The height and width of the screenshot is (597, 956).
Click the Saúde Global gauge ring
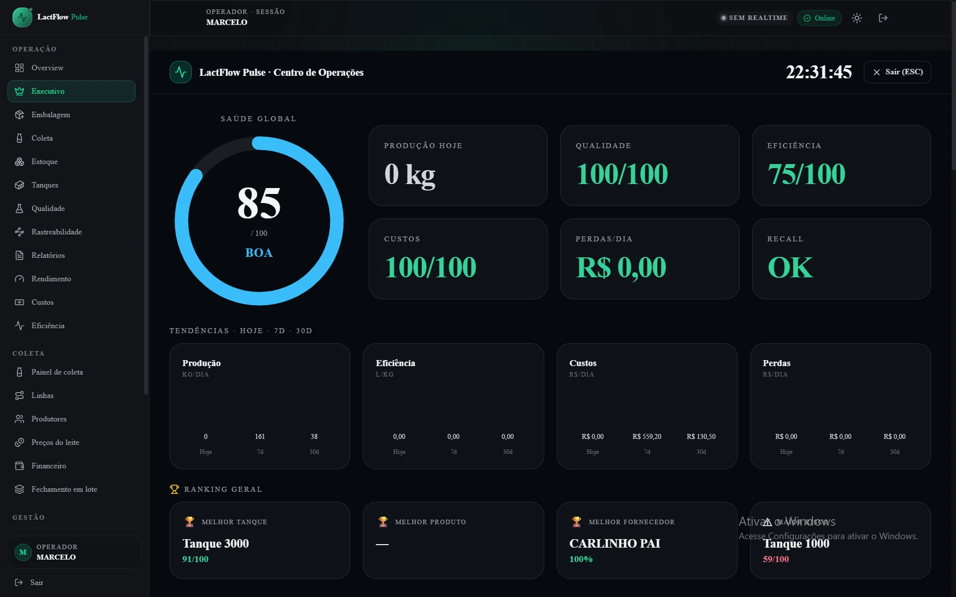pyautogui.click(x=259, y=221)
